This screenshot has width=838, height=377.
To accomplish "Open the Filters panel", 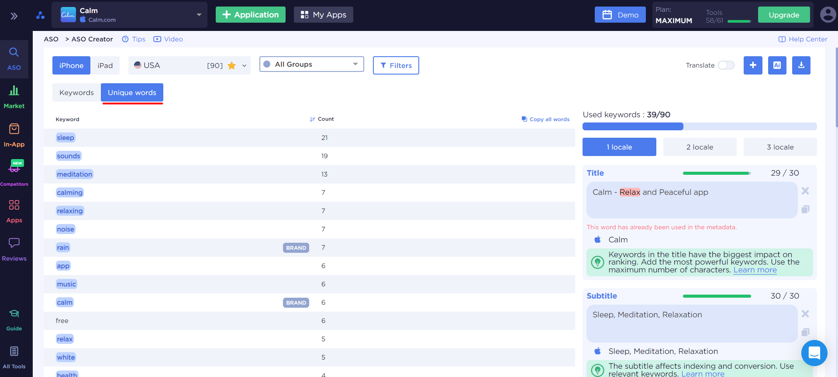I will 396,65.
